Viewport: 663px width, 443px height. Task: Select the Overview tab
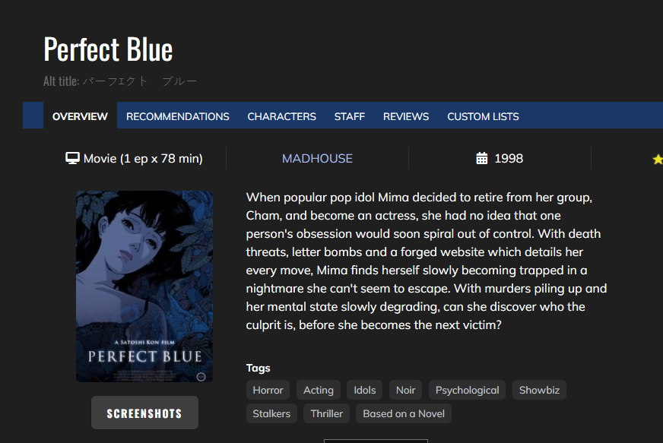tap(80, 116)
